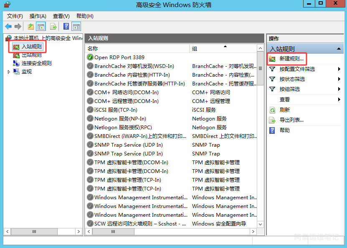The height and width of the screenshot is (248, 347).
Task: Select COM+ 远程管理(DCOM-In) rule
Action: point(127,101)
